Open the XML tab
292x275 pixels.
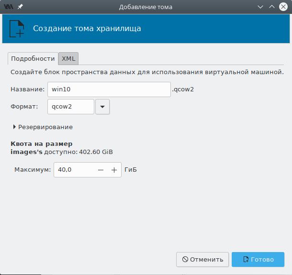point(68,59)
